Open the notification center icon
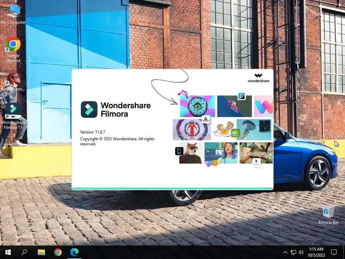Screen dimensions: 345x259 click(x=334, y=252)
